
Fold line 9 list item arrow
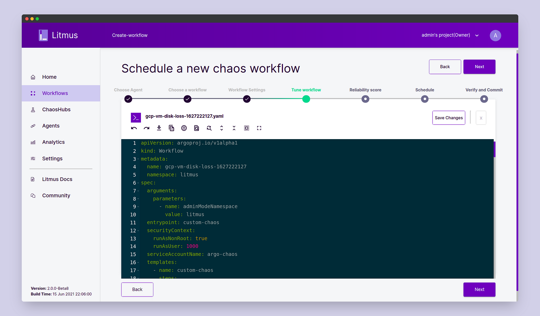coord(138,207)
